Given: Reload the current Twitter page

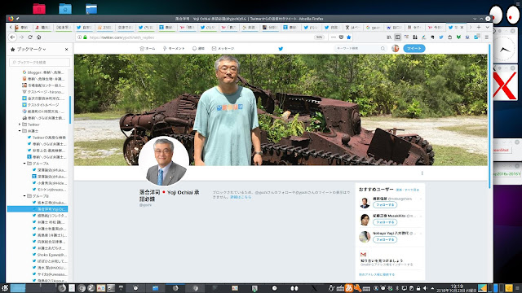Looking at the screenshot, I should [30, 37].
